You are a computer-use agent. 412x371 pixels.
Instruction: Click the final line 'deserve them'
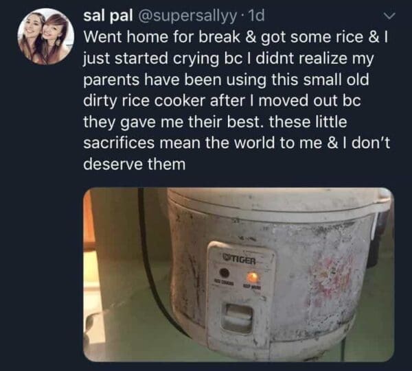pos(135,165)
